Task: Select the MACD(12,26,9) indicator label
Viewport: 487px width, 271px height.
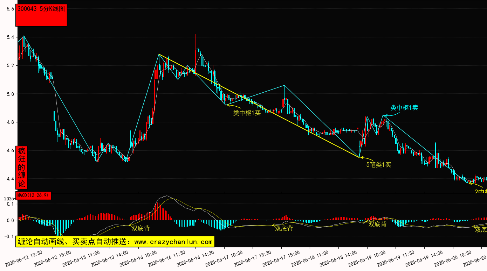Action: pyautogui.click(x=33, y=195)
